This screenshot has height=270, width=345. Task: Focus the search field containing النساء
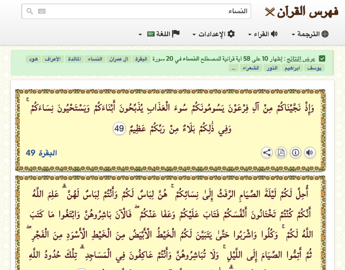(x=144, y=11)
